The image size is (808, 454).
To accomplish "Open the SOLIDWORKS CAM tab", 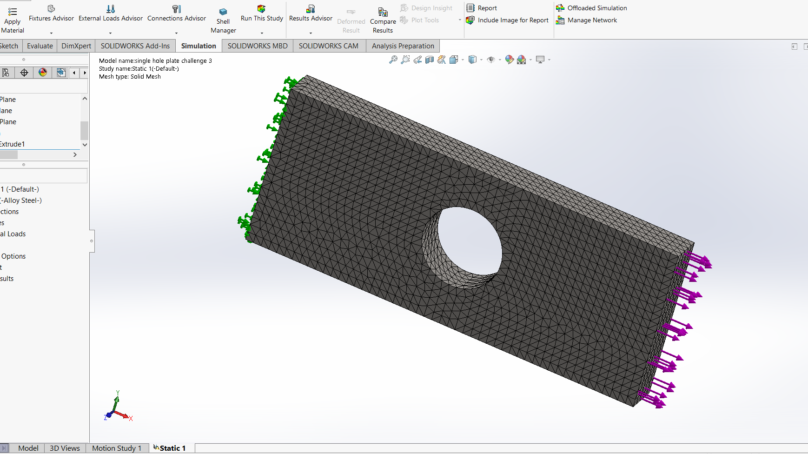I will click(x=329, y=46).
